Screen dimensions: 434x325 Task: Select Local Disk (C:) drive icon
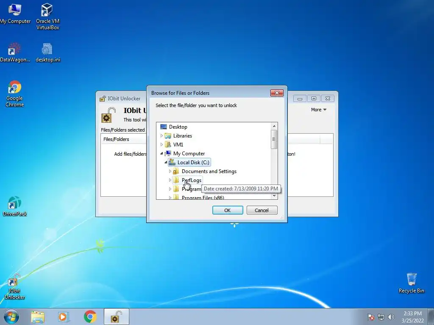coord(172,162)
